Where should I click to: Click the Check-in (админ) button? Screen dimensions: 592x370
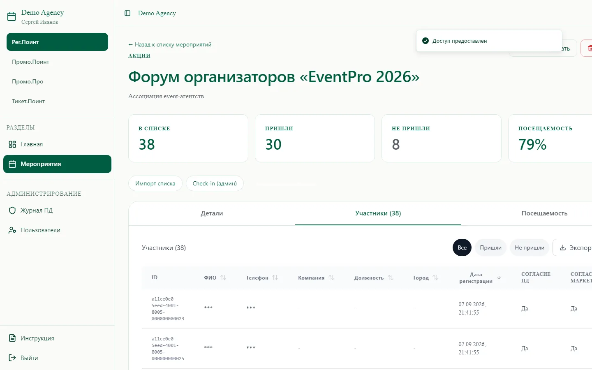(215, 183)
